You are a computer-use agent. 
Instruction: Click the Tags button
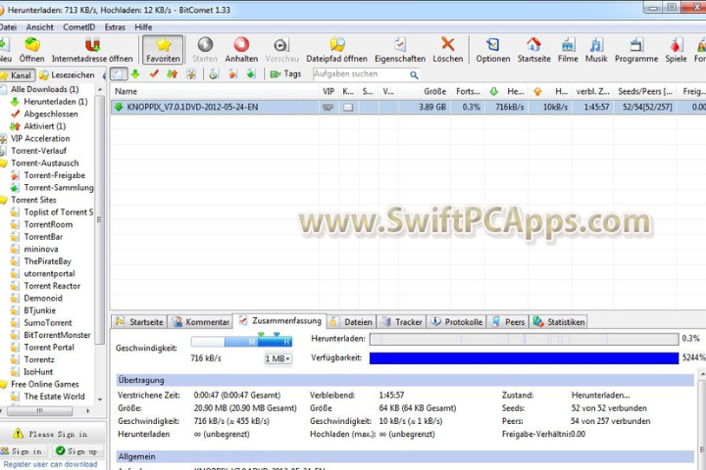click(x=285, y=74)
